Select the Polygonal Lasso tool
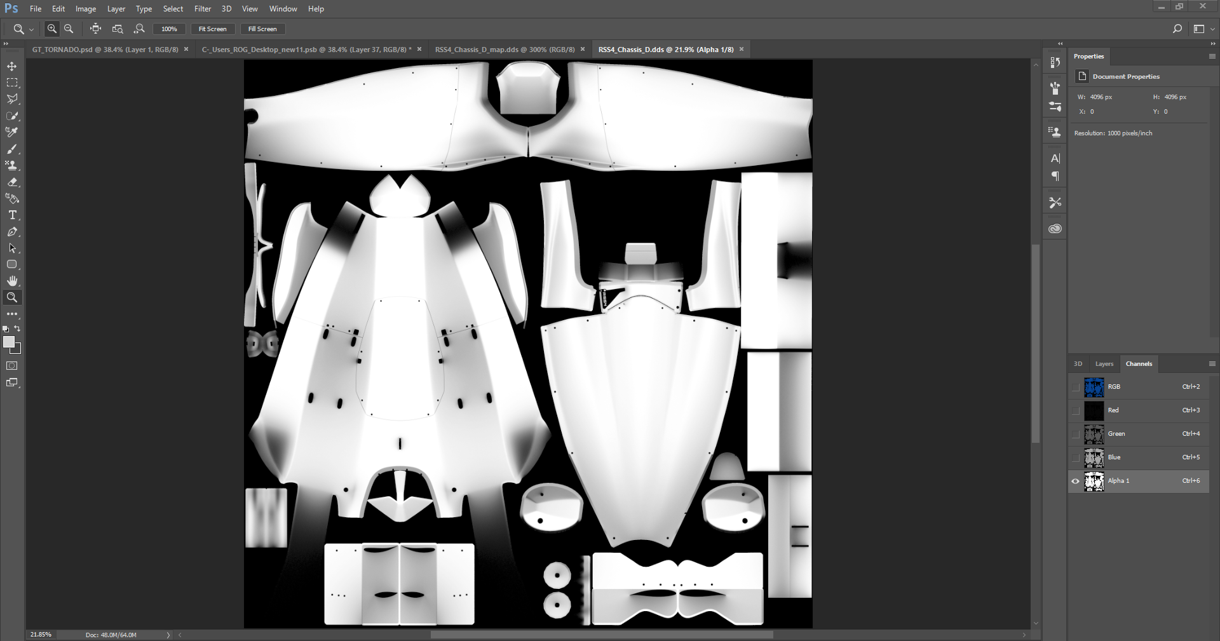The height and width of the screenshot is (641, 1220). pyautogui.click(x=12, y=99)
